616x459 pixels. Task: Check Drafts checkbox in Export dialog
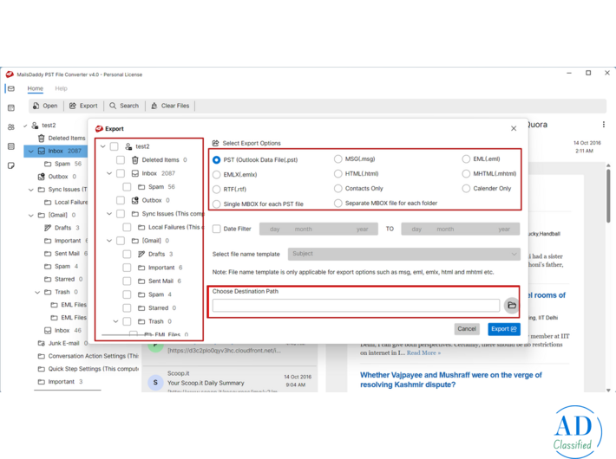(x=127, y=255)
